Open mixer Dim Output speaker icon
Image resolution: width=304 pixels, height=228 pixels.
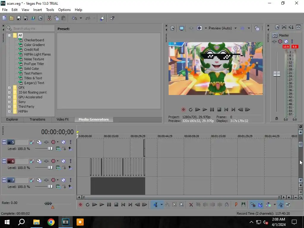click(291, 27)
